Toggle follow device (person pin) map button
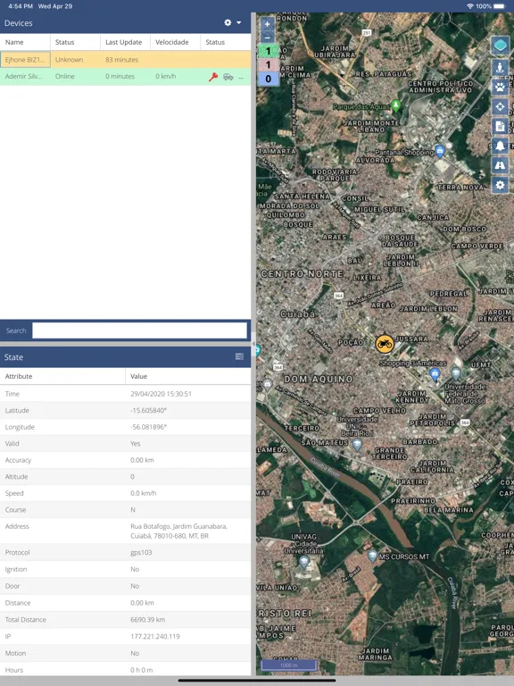The image size is (514, 686). pos(500,68)
